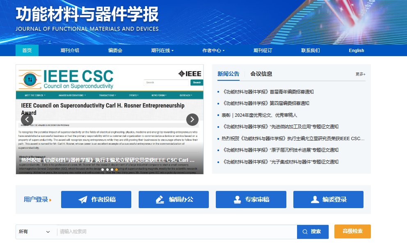
Task: Switch to the 会议信息 tab
Action: pyautogui.click(x=261, y=74)
